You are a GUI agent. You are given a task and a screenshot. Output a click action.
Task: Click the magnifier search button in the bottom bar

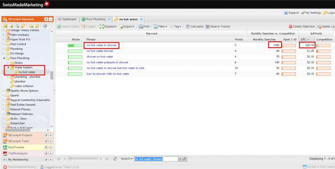coord(185,159)
